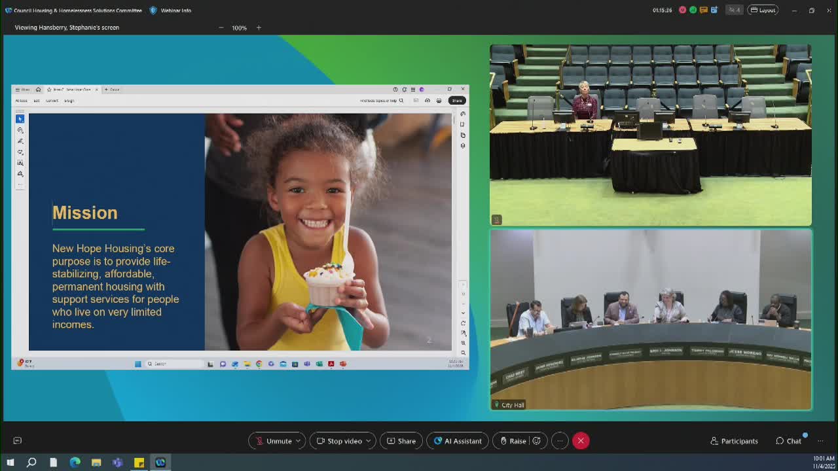Open the Chat panel

[788, 441]
